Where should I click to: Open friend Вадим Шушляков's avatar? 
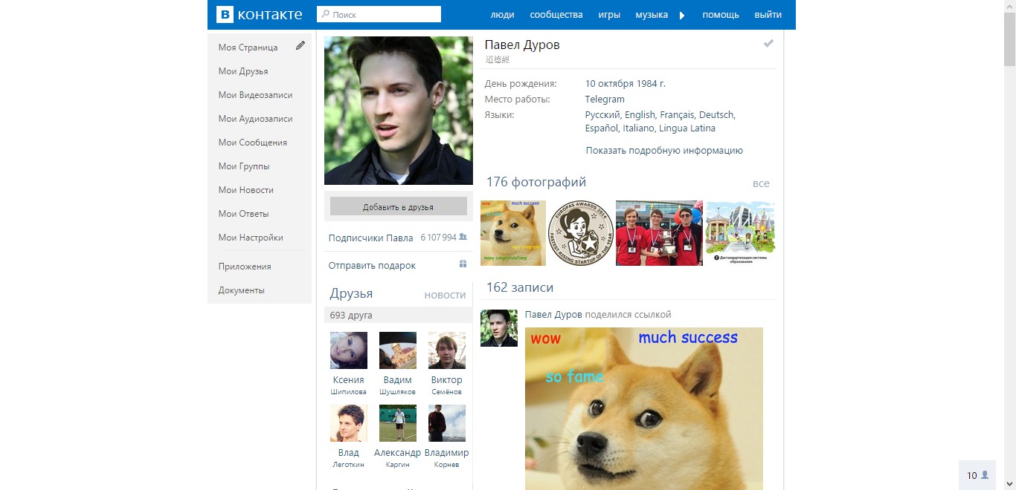point(398,350)
